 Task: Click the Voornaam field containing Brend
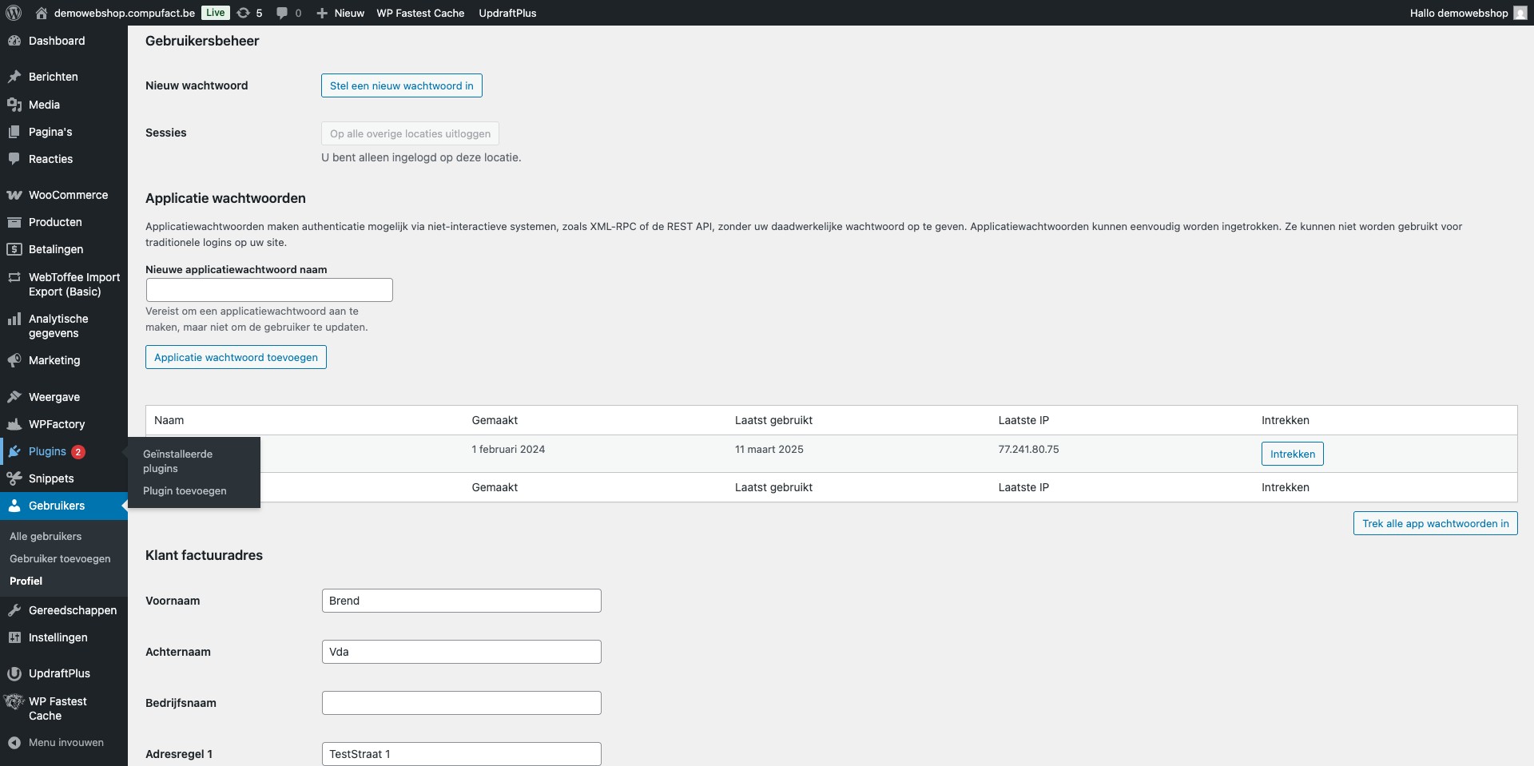[x=461, y=601]
